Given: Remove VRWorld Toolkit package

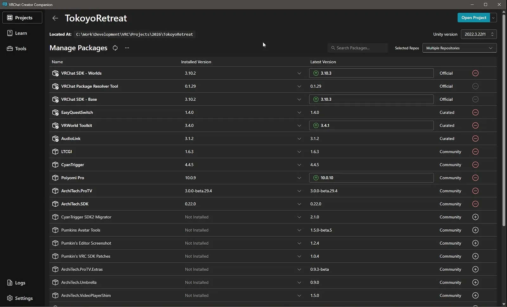Looking at the screenshot, I should coord(475,125).
